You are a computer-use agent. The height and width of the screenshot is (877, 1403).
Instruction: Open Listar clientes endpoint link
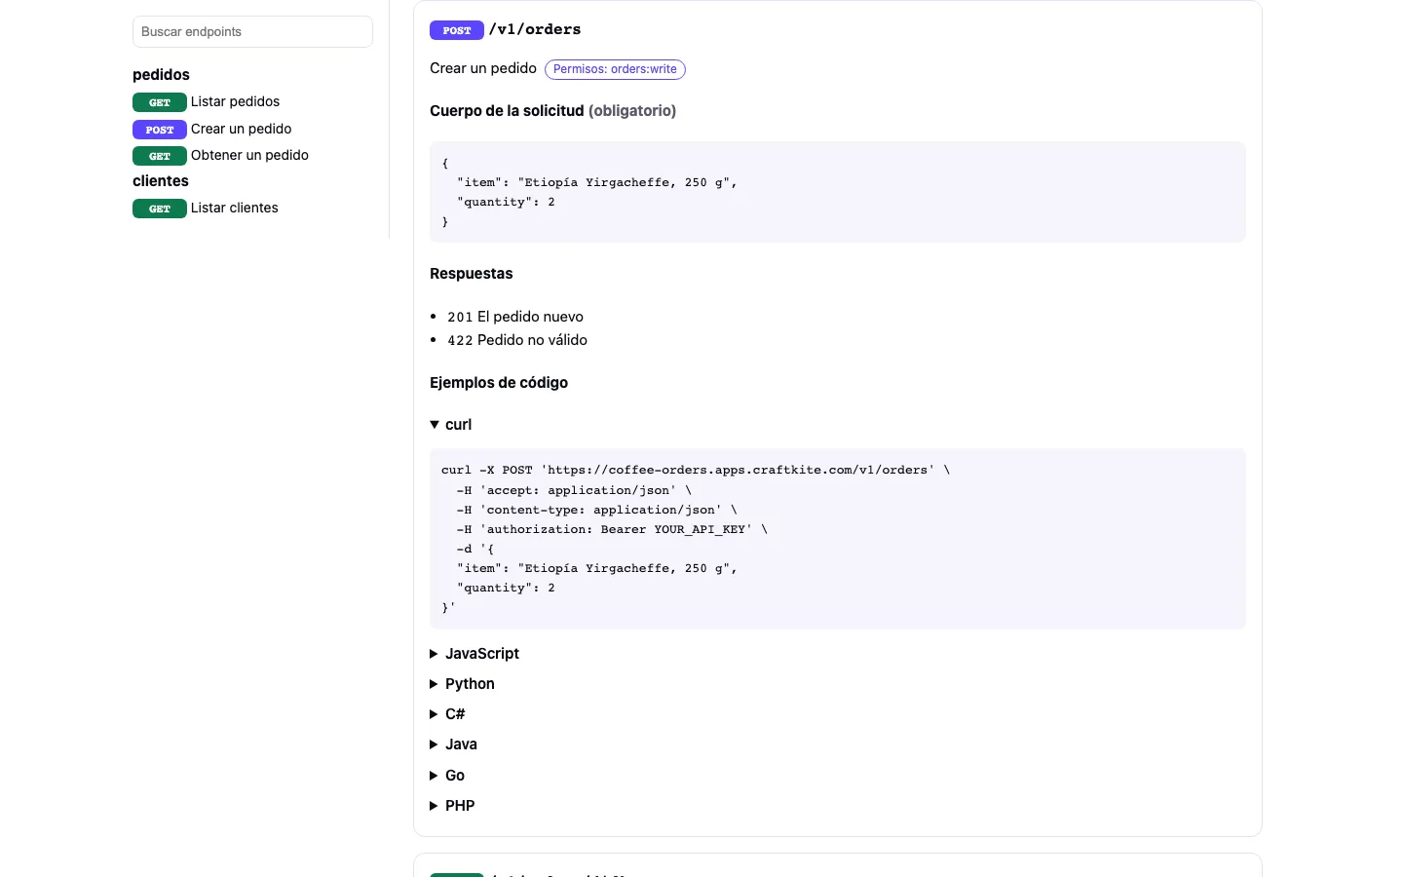click(234, 208)
